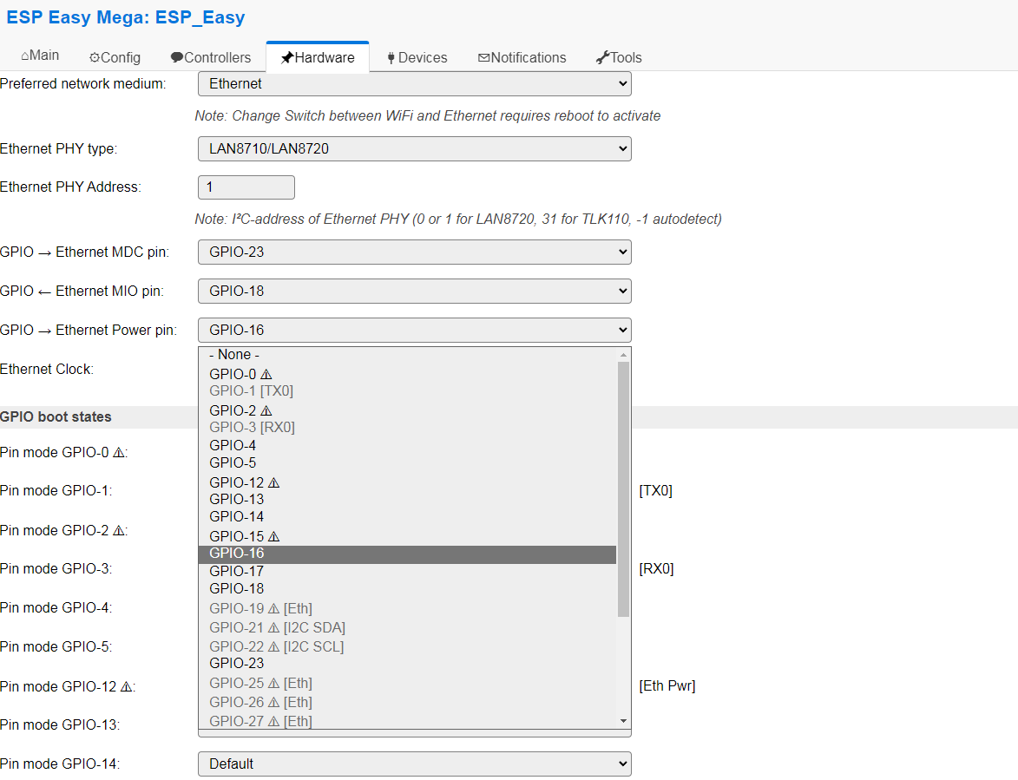Go to the Controllers tab

click(210, 58)
